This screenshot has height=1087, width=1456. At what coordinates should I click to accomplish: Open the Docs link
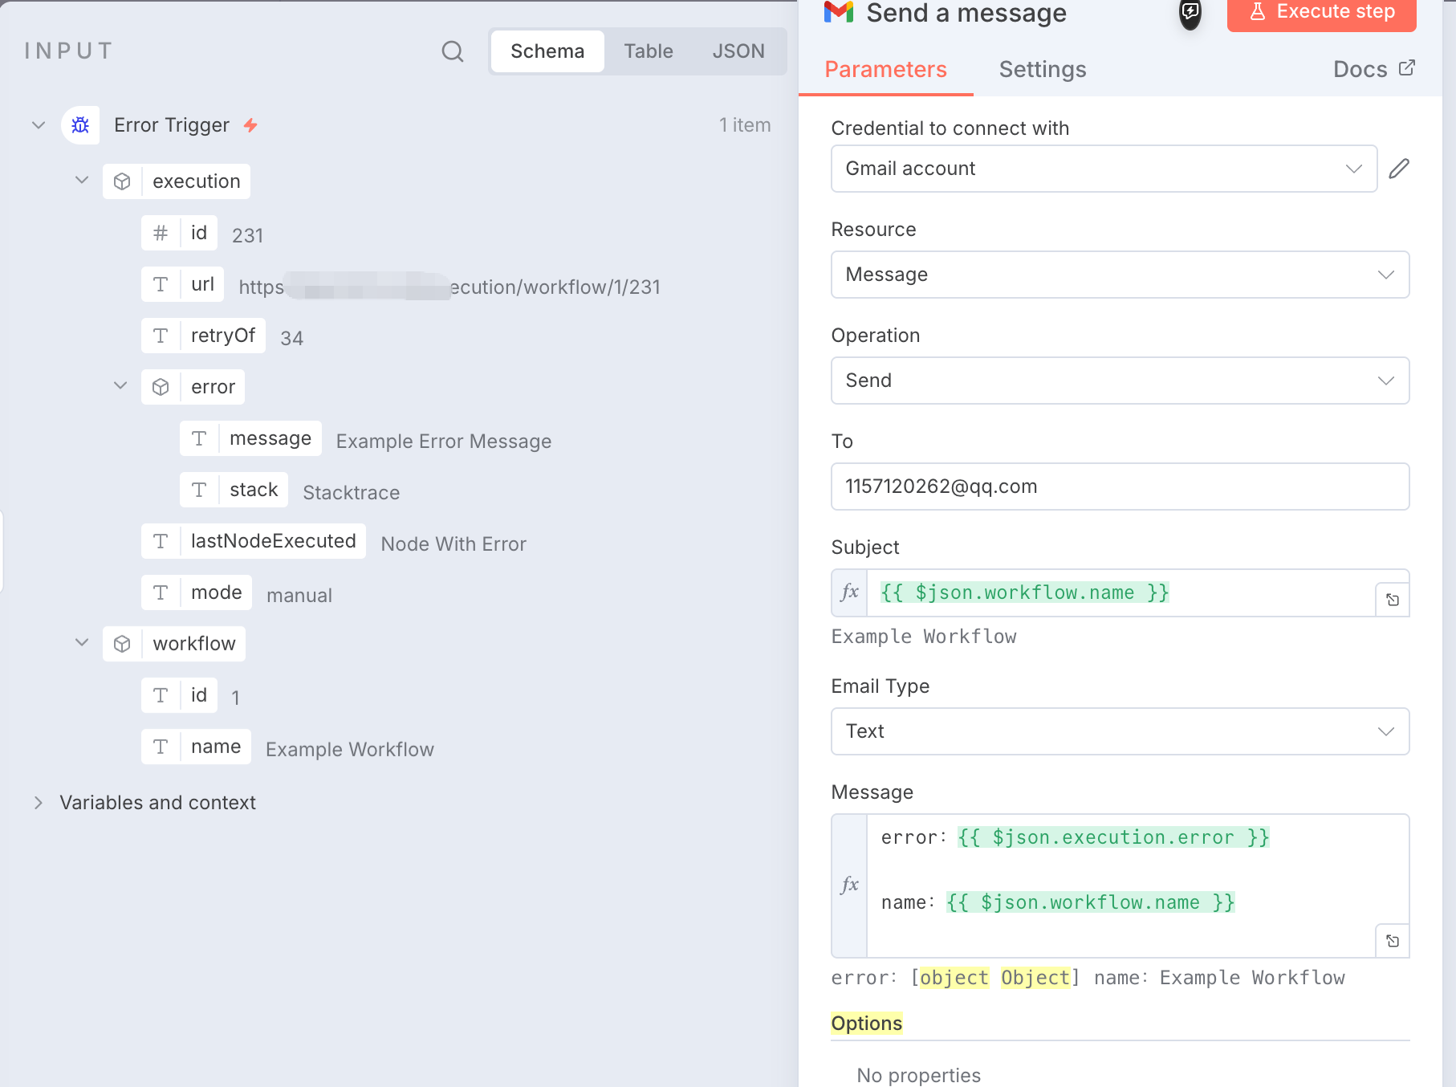coord(1373,70)
